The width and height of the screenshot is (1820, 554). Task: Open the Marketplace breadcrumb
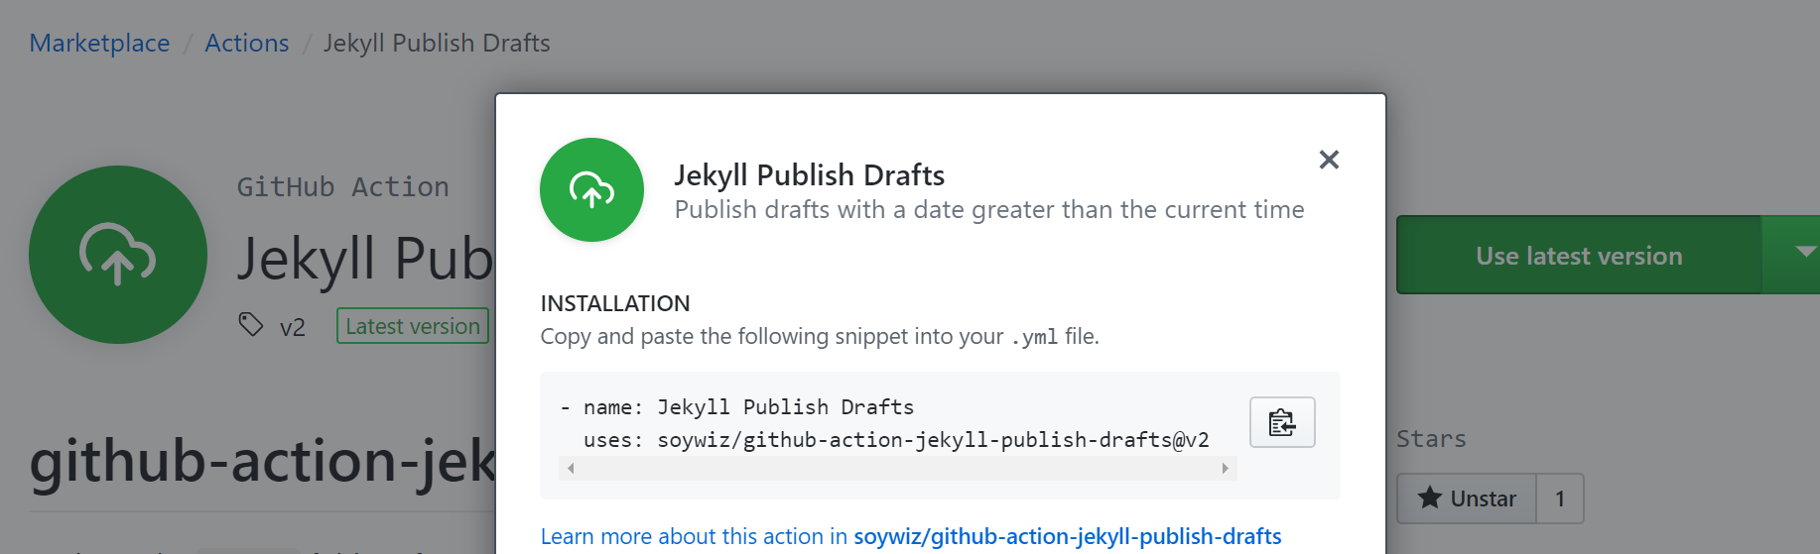(x=99, y=44)
